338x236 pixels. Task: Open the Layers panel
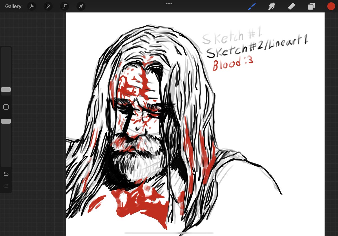(311, 6)
